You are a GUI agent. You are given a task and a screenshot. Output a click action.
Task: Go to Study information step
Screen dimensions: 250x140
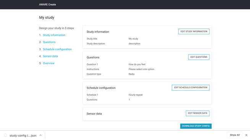pyautogui.click(x=54, y=35)
